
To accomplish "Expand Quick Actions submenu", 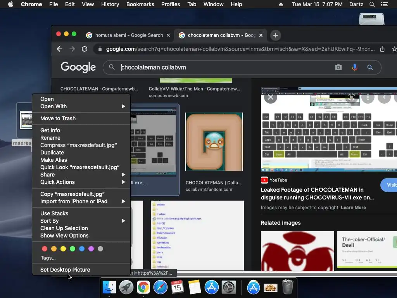I will pyautogui.click(x=81, y=182).
